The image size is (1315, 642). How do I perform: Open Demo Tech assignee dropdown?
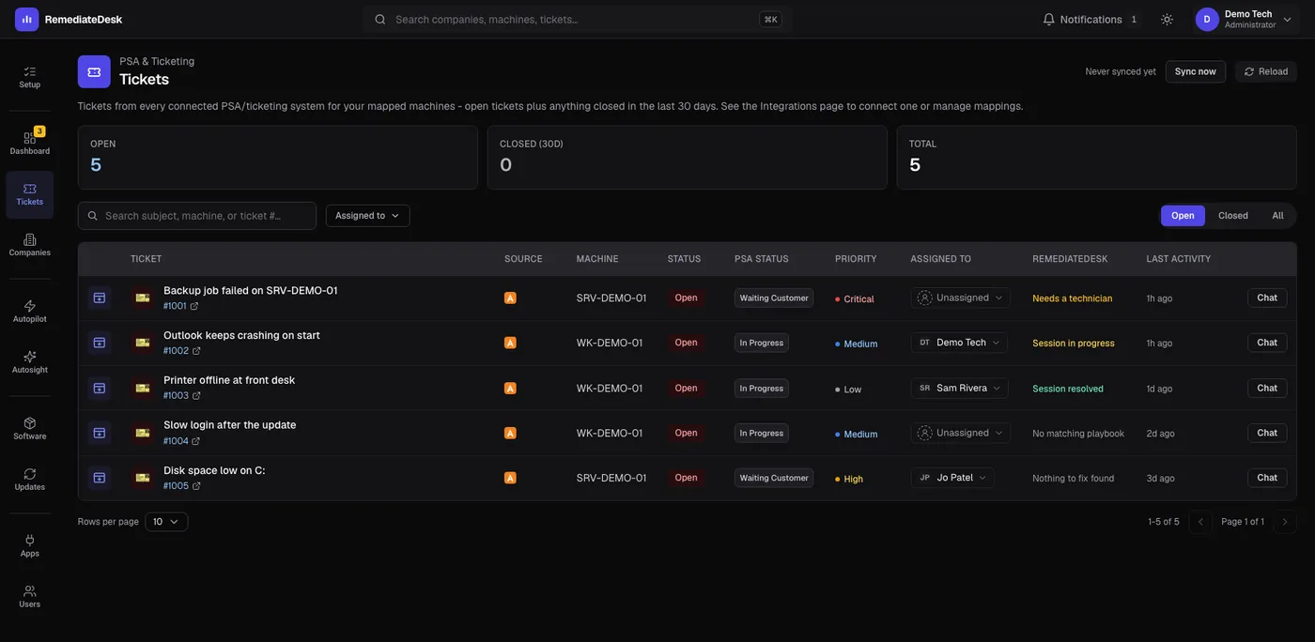click(x=959, y=343)
